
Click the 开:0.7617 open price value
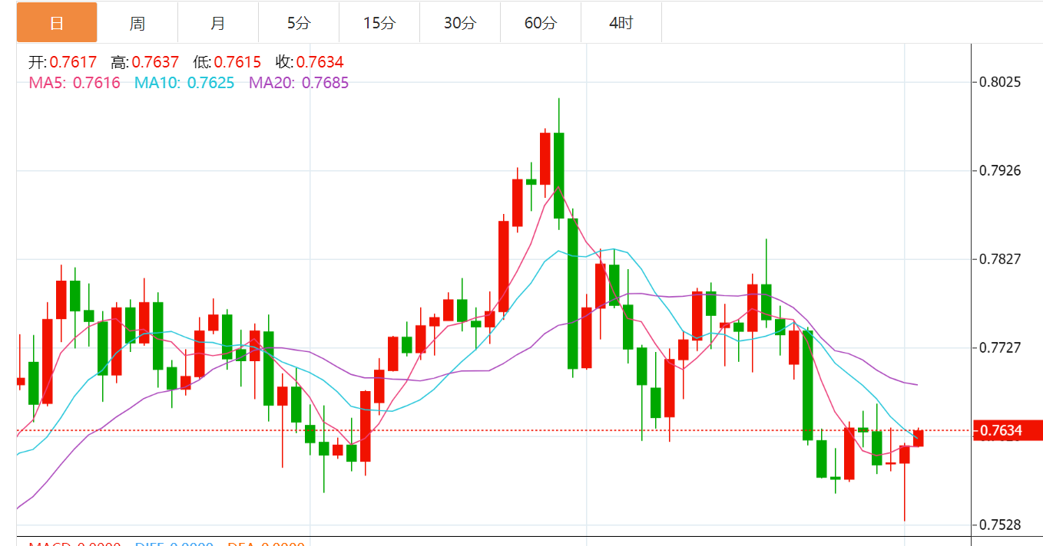pos(62,62)
